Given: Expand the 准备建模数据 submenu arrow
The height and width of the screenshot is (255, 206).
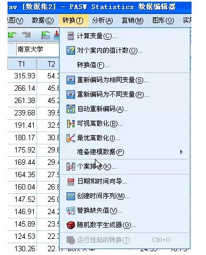Looking at the screenshot, I should pos(181,152).
